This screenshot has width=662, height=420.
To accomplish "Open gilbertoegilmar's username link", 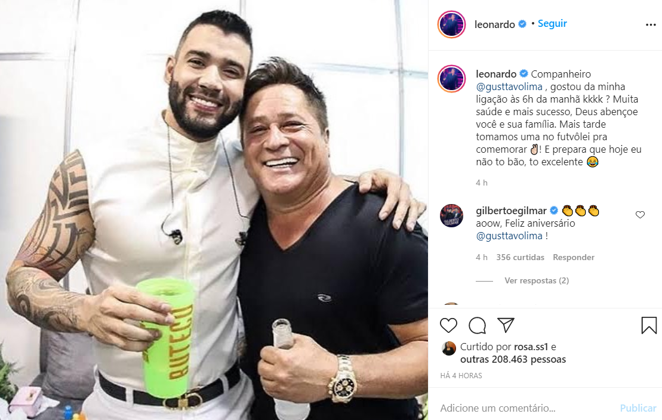I will tap(512, 211).
